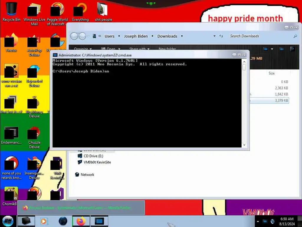Click inside the cmd console text area

pos(147,103)
